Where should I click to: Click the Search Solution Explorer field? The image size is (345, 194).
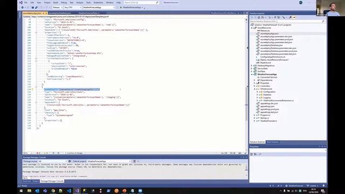(x=287, y=22)
